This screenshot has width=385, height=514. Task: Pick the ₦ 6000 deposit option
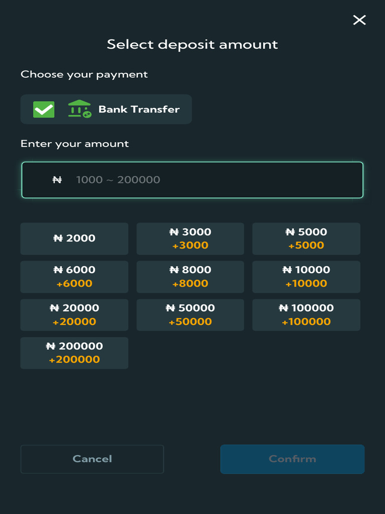(x=74, y=277)
